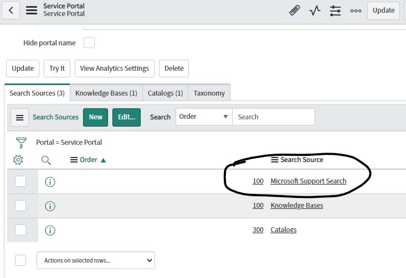
Task: Click the Try It button
Action: click(x=57, y=69)
